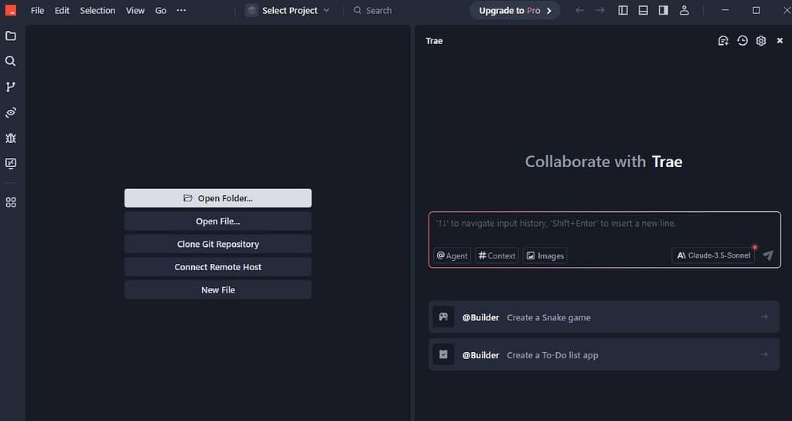Open the Claude-3.5-Sonnet model selector
The width and height of the screenshot is (792, 421).
713,255
